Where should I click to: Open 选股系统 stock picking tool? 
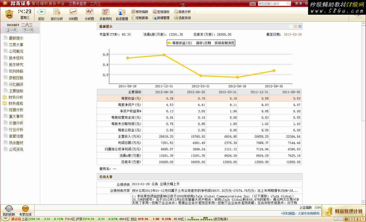click(182, 18)
